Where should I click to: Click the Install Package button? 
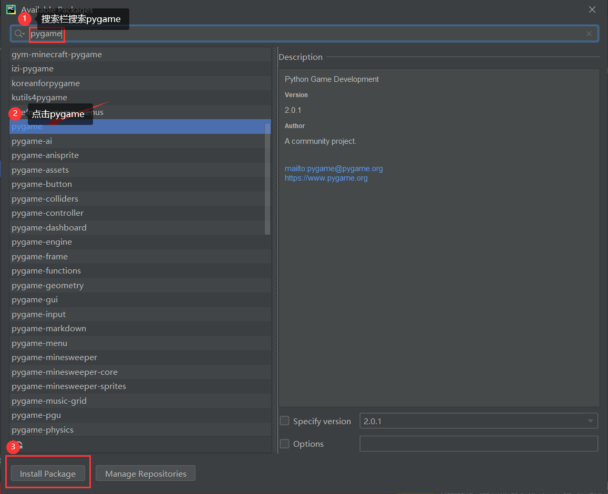48,474
